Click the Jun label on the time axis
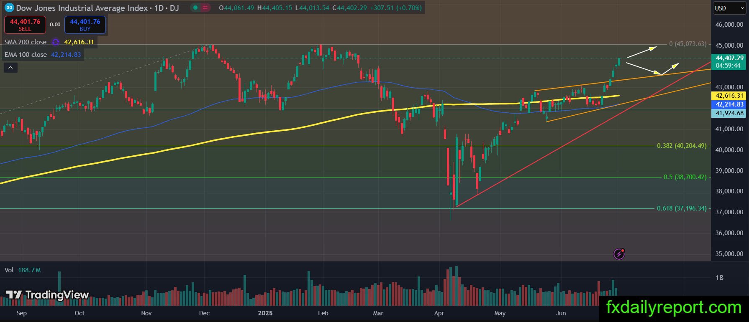The height and width of the screenshot is (322, 749). coord(561,313)
